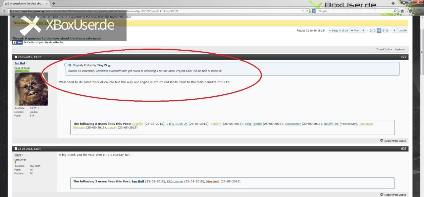Open NoLiMiT06's profile link

[331, 124]
